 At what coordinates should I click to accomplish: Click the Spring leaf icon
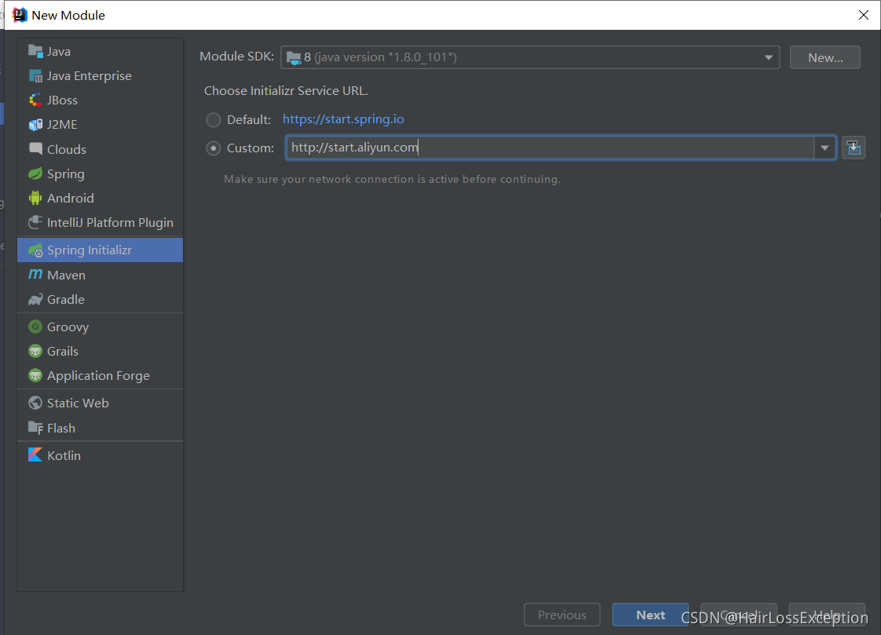pos(35,173)
